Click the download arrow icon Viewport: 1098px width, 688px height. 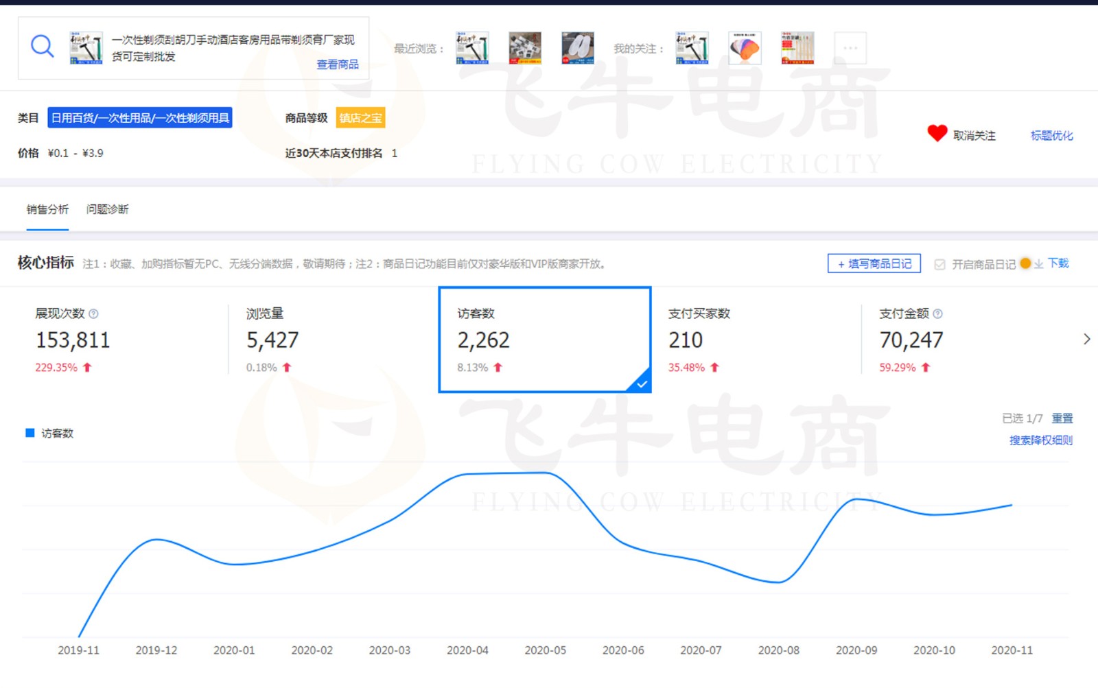click(x=1039, y=264)
